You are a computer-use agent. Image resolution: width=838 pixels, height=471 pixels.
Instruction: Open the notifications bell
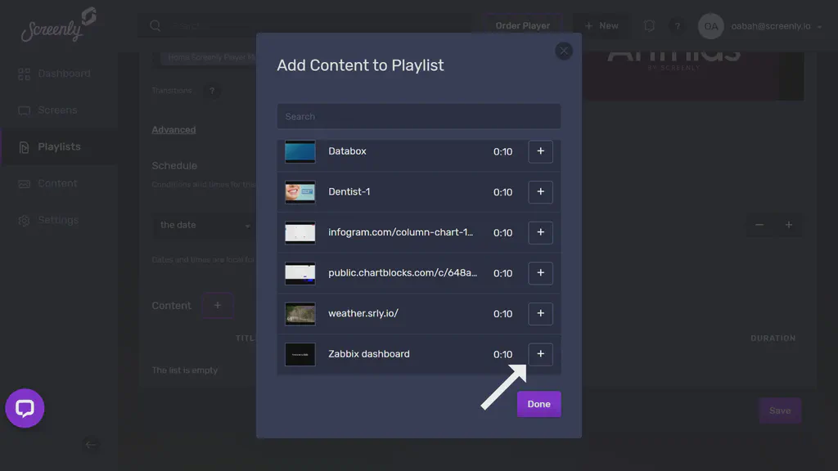649,25
